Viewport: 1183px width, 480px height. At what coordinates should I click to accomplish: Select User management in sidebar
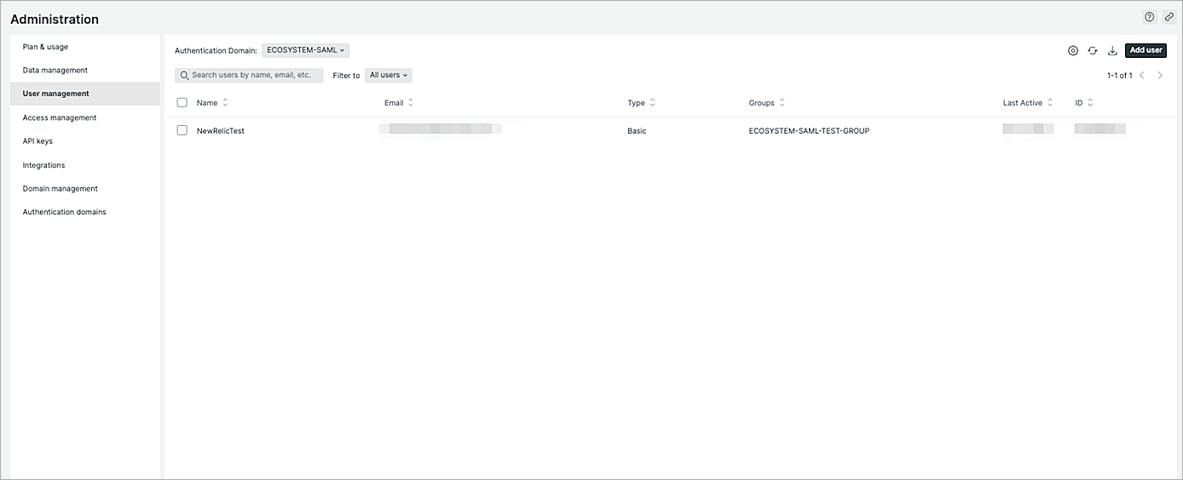[x=85, y=94]
